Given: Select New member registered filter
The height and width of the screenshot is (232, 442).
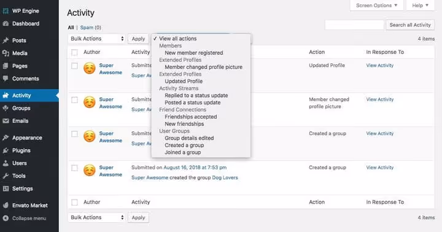Looking at the screenshot, I should [194, 53].
